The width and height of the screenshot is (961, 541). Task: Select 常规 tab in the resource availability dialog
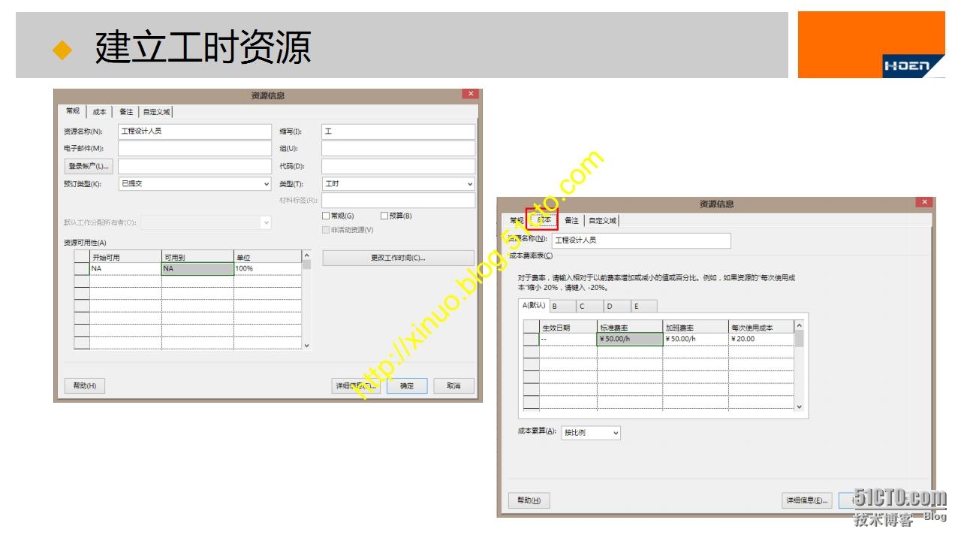[72, 111]
